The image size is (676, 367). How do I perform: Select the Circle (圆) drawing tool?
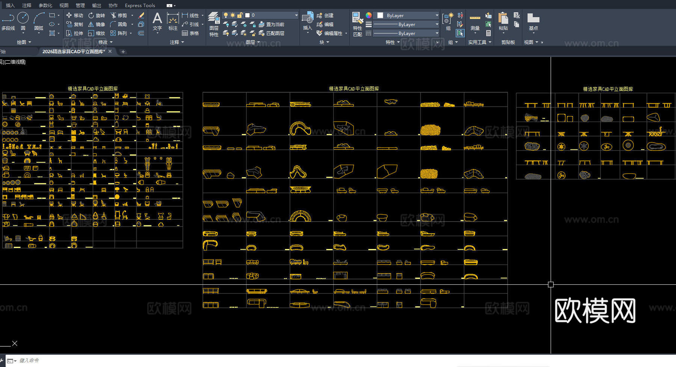pos(23,22)
